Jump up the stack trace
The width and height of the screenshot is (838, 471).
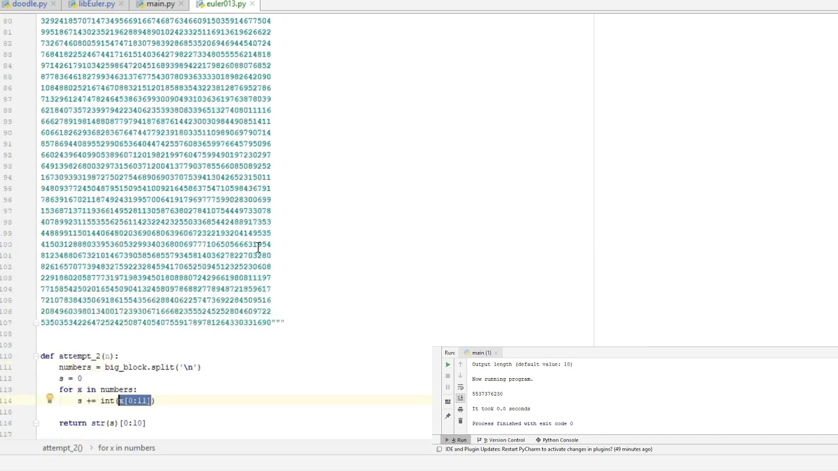pyautogui.click(x=460, y=364)
